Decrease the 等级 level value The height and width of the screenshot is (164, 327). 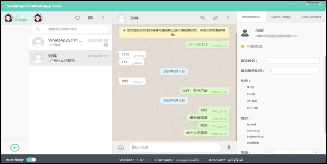(x=270, y=153)
